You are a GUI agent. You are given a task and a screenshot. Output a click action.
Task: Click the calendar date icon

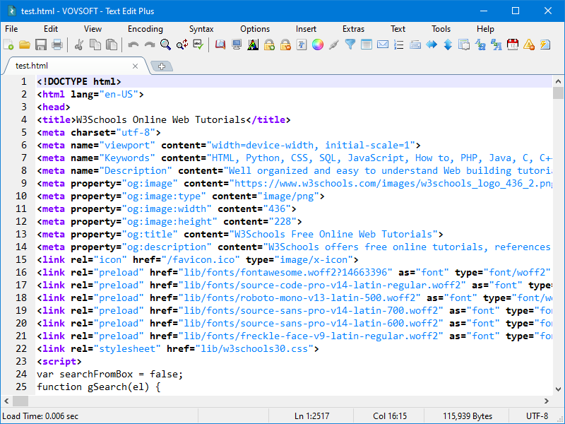pyautogui.click(x=513, y=45)
